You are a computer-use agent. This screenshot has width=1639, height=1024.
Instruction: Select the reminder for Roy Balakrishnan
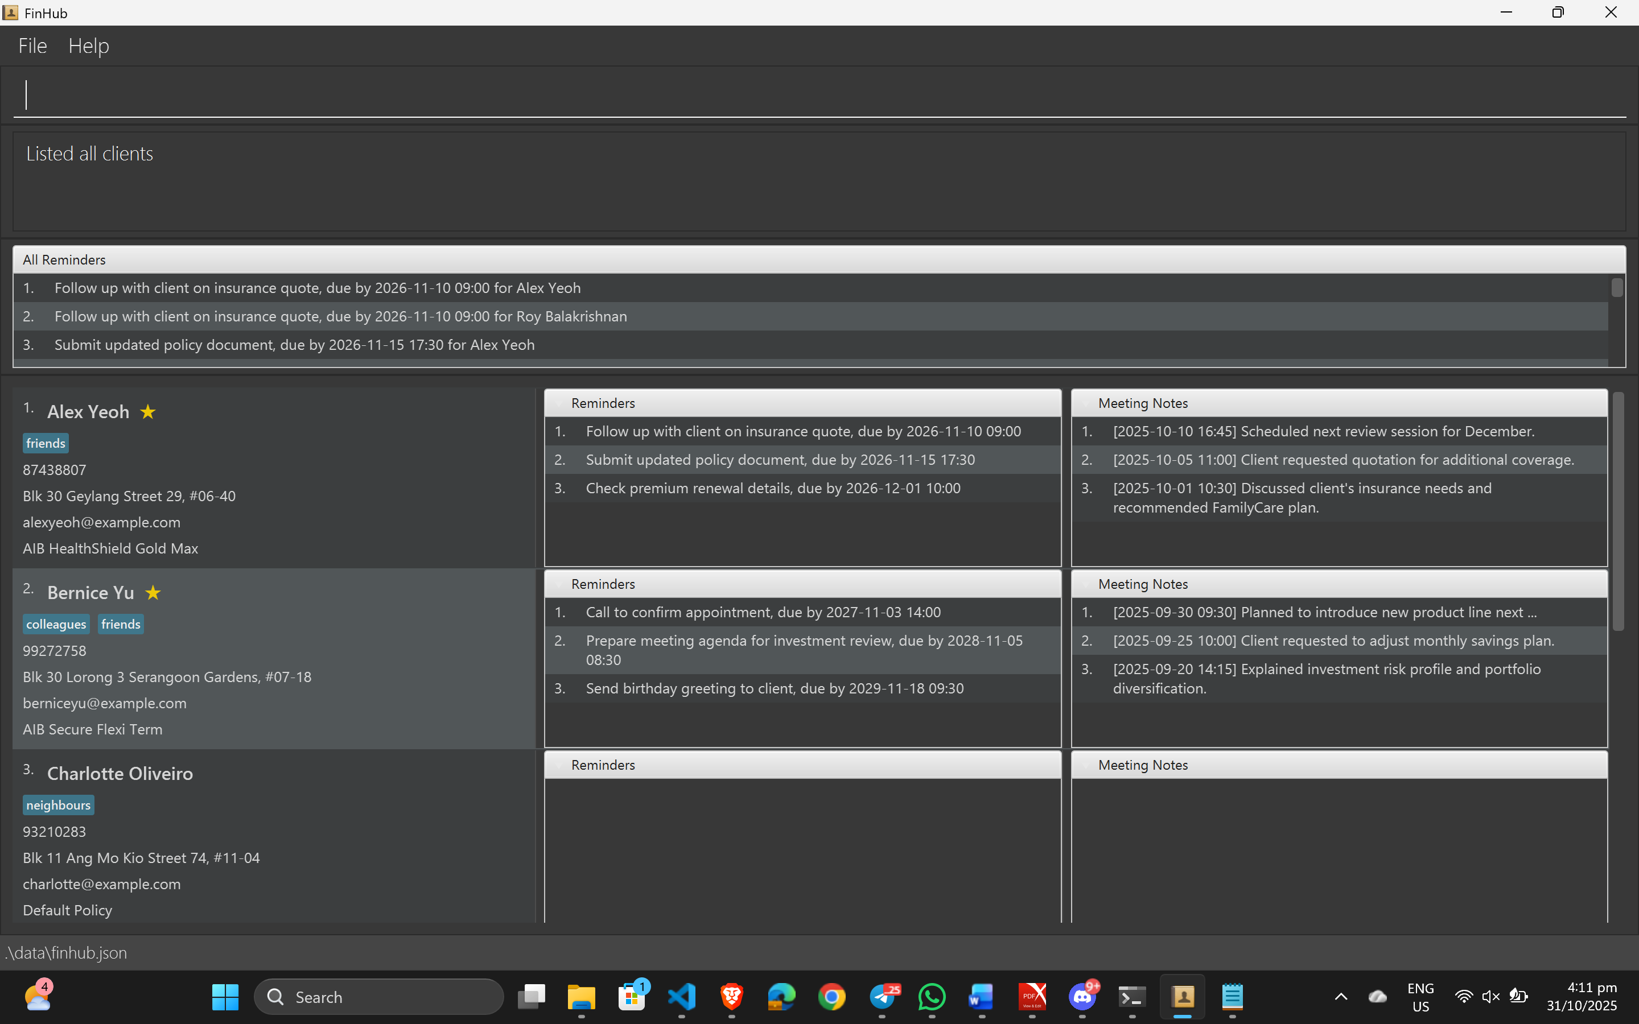tap(341, 316)
